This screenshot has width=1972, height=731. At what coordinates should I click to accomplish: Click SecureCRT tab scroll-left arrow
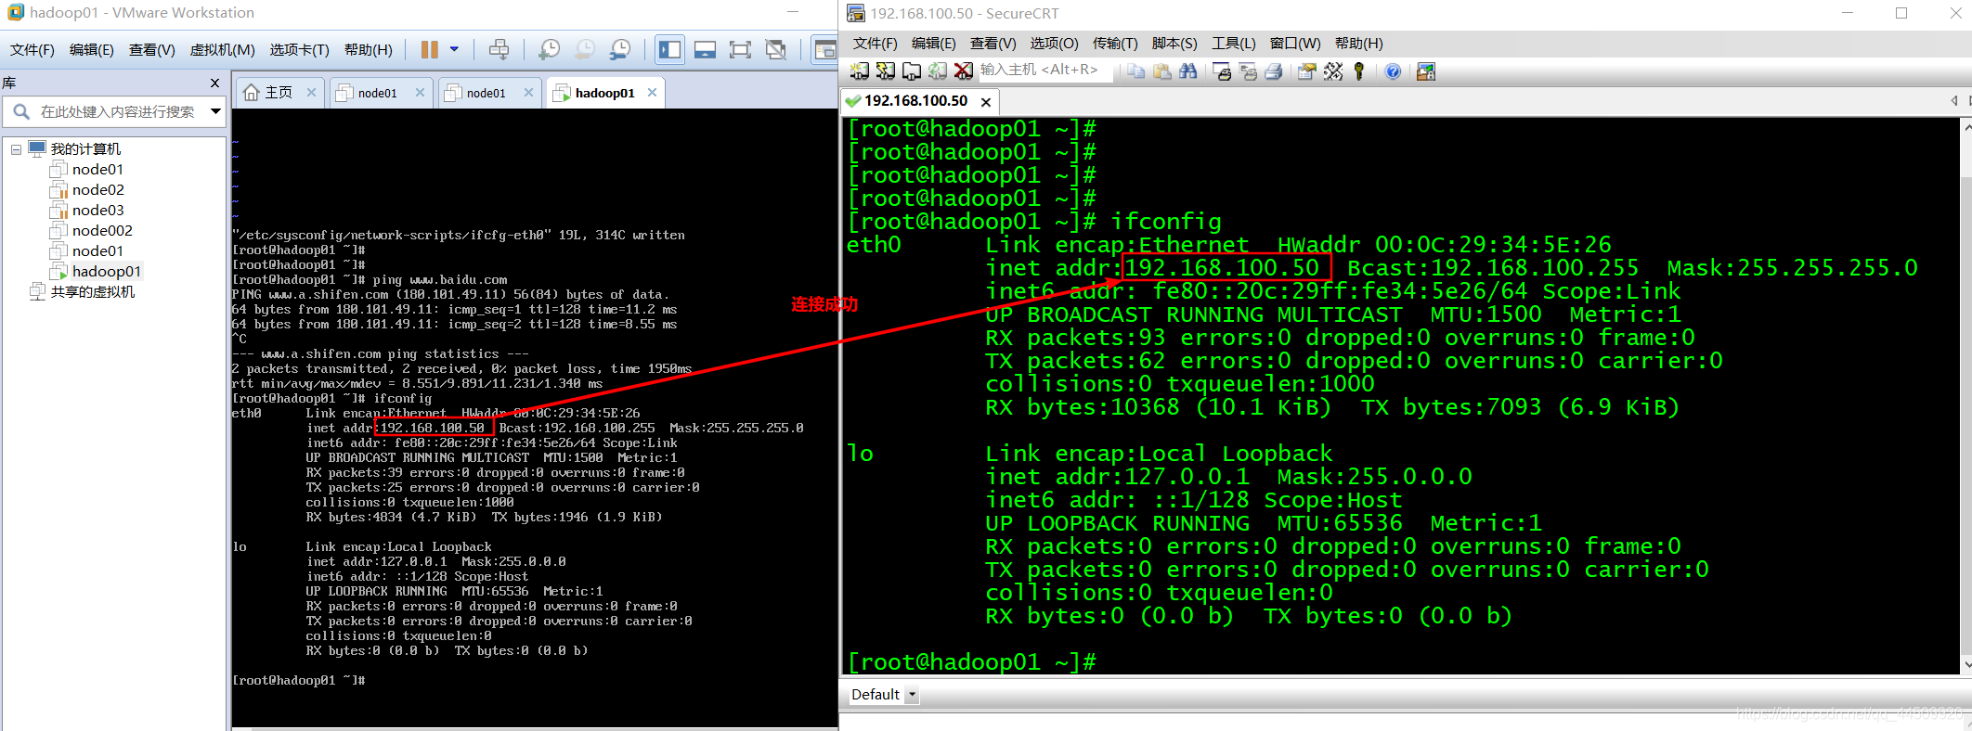(1954, 101)
